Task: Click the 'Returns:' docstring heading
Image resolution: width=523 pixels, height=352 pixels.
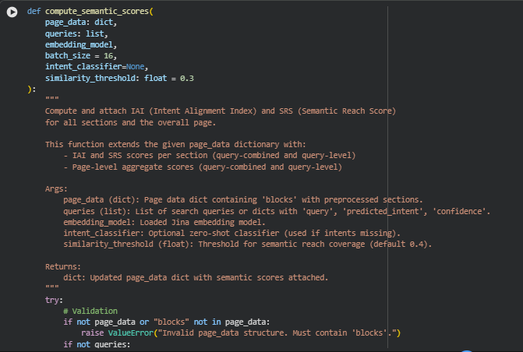Action: click(64, 266)
